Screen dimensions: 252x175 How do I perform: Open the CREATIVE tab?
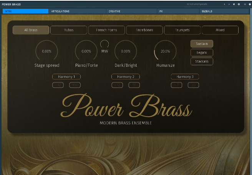pos(131,11)
